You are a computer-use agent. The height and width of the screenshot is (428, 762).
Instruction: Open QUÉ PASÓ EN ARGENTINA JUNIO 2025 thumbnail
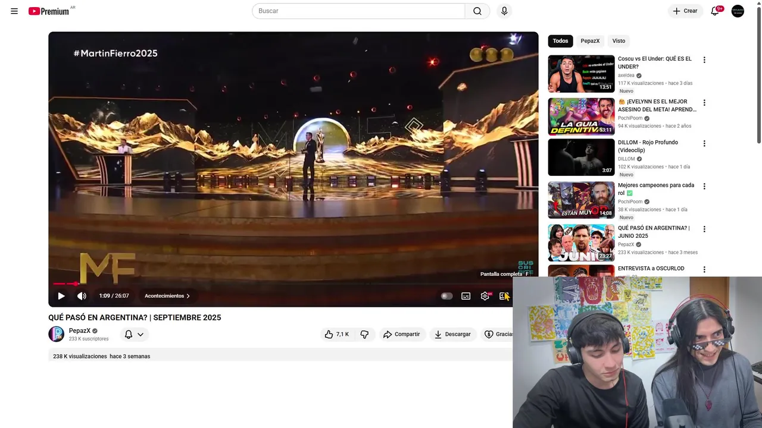coord(581,243)
